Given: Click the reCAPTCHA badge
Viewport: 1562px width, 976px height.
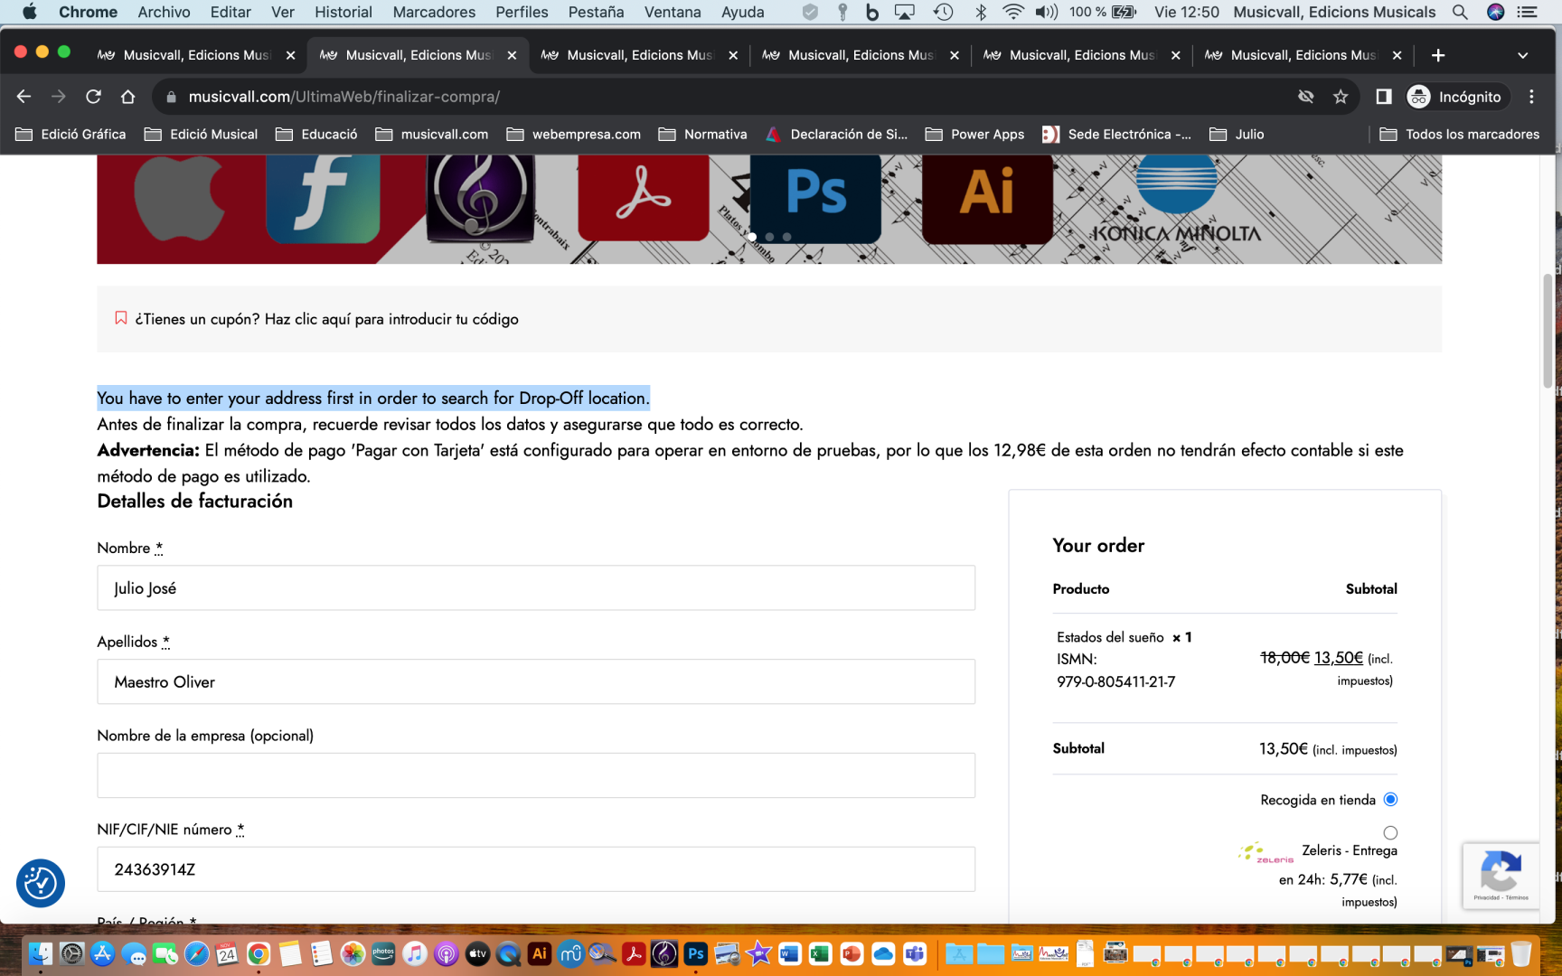Looking at the screenshot, I should [x=1501, y=876].
